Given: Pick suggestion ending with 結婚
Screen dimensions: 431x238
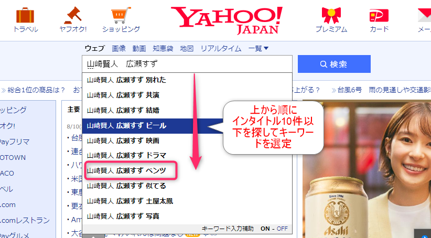Looking at the screenshot, I should point(123,111).
